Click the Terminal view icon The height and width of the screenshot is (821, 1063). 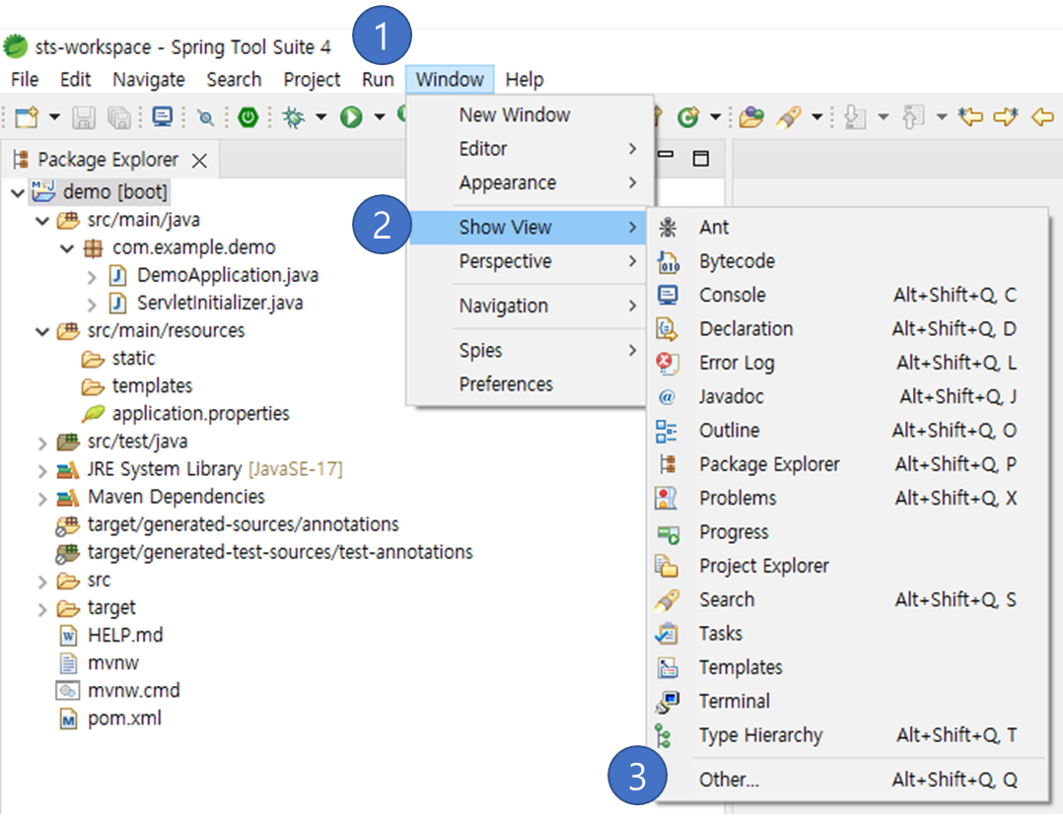[x=668, y=702]
